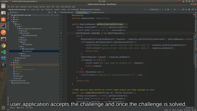Click the IntelliJ IDEA dock icon

coord(3,26)
